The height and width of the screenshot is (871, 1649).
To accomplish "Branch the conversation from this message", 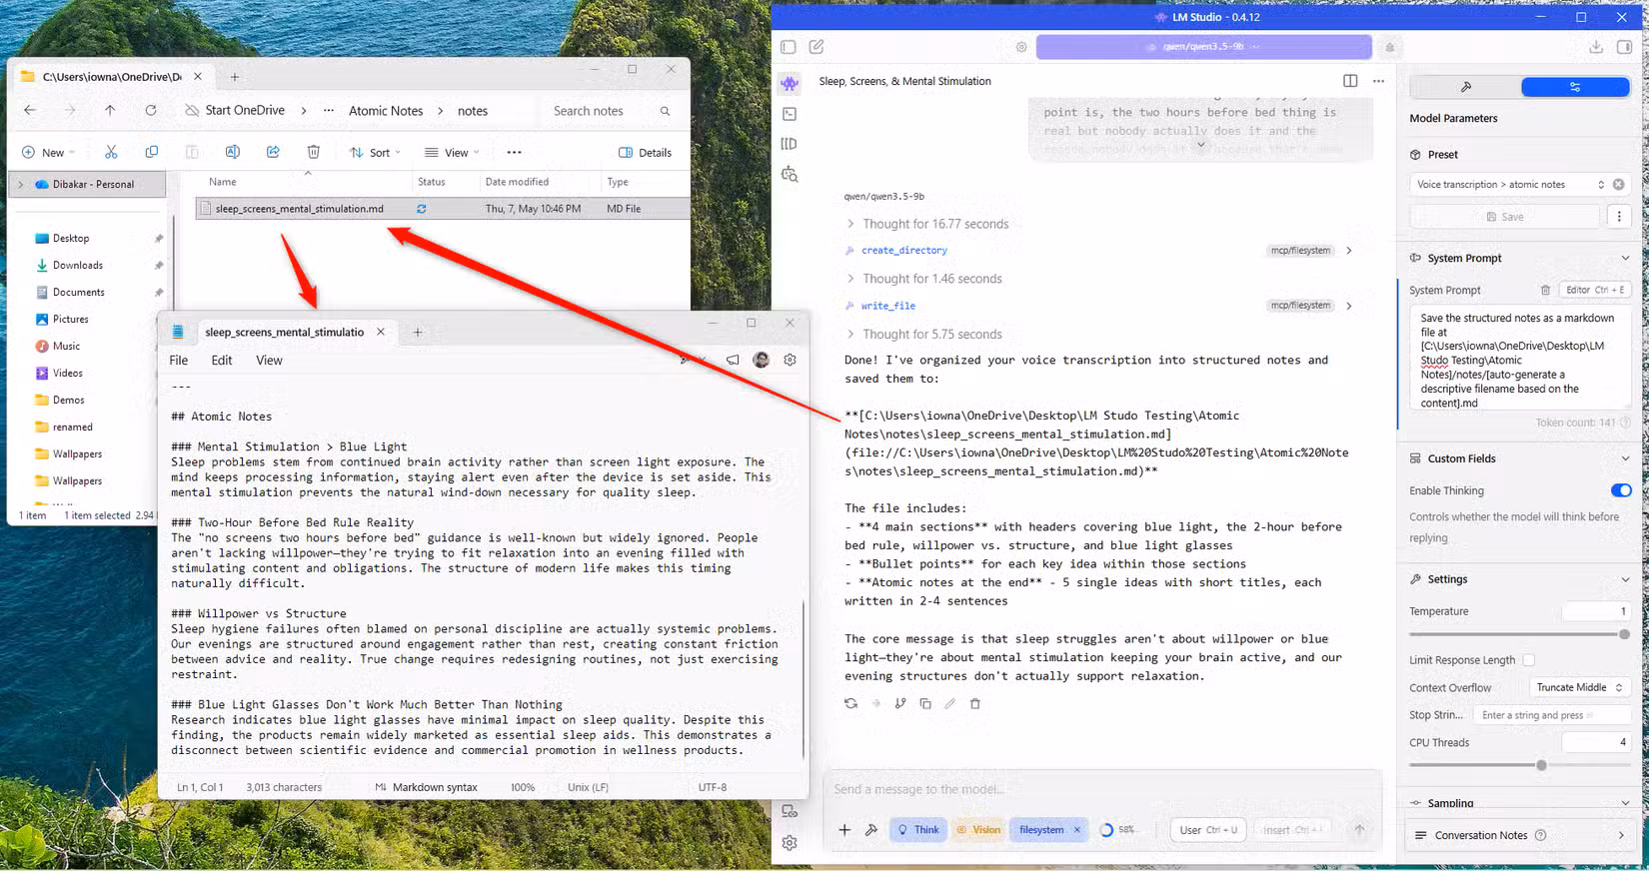I will (x=900, y=703).
